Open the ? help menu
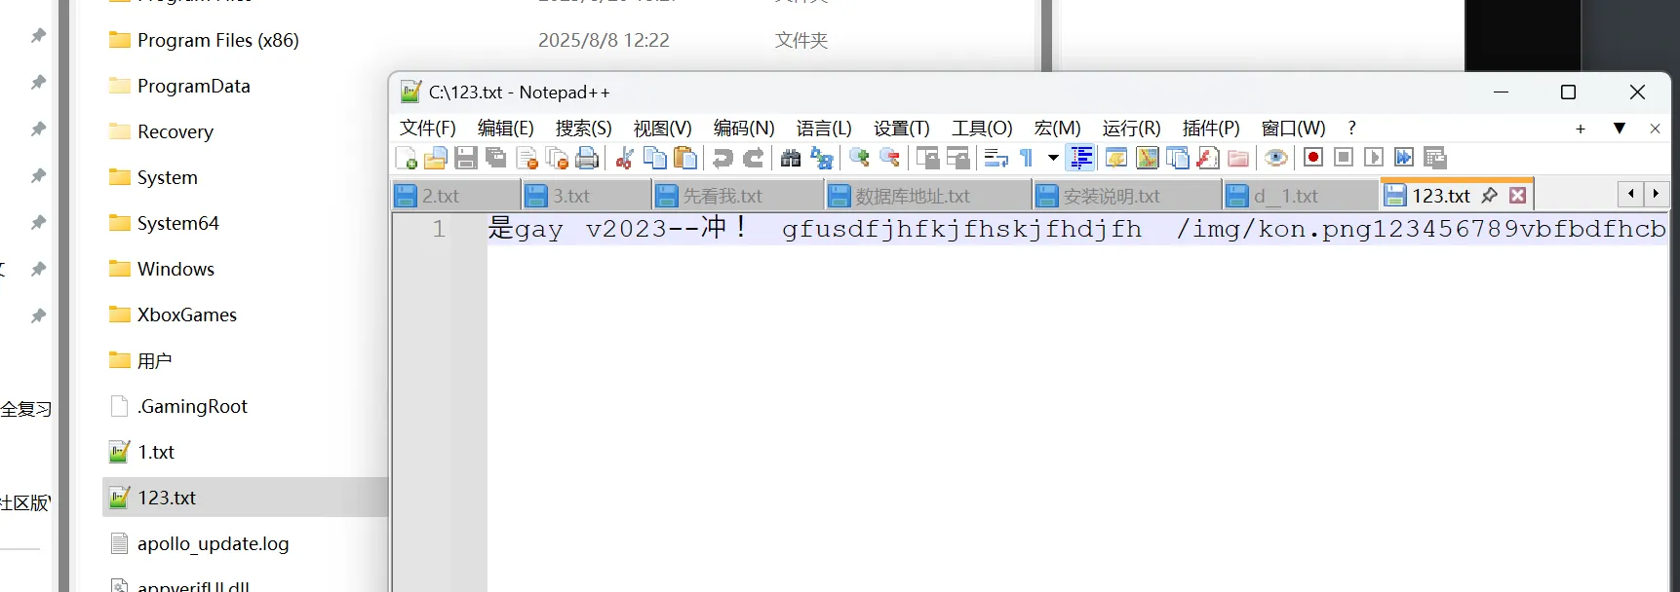This screenshot has height=592, width=1680. (x=1351, y=128)
